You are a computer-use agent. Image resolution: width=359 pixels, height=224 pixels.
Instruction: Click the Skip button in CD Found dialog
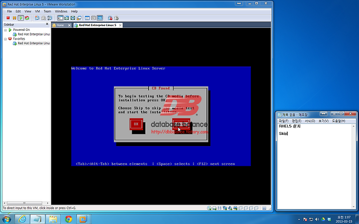(181, 124)
